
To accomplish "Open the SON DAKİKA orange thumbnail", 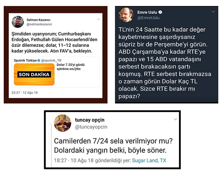I will tap(34, 74).
